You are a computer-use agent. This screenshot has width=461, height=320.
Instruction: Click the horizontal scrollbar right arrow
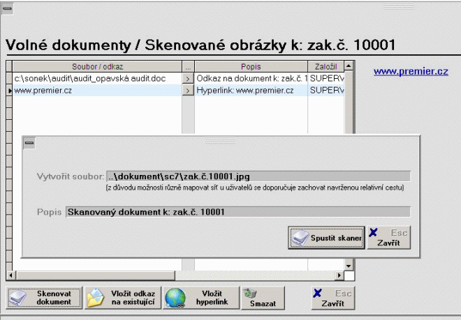pos(339,275)
